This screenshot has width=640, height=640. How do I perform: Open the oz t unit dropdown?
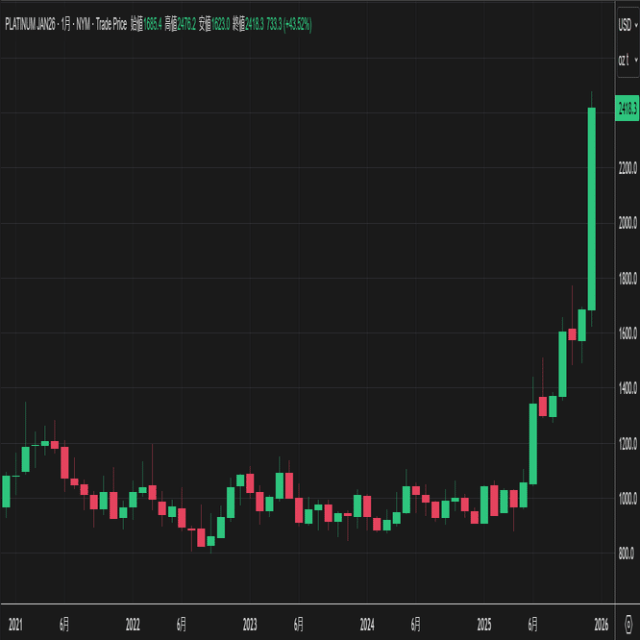click(x=628, y=61)
